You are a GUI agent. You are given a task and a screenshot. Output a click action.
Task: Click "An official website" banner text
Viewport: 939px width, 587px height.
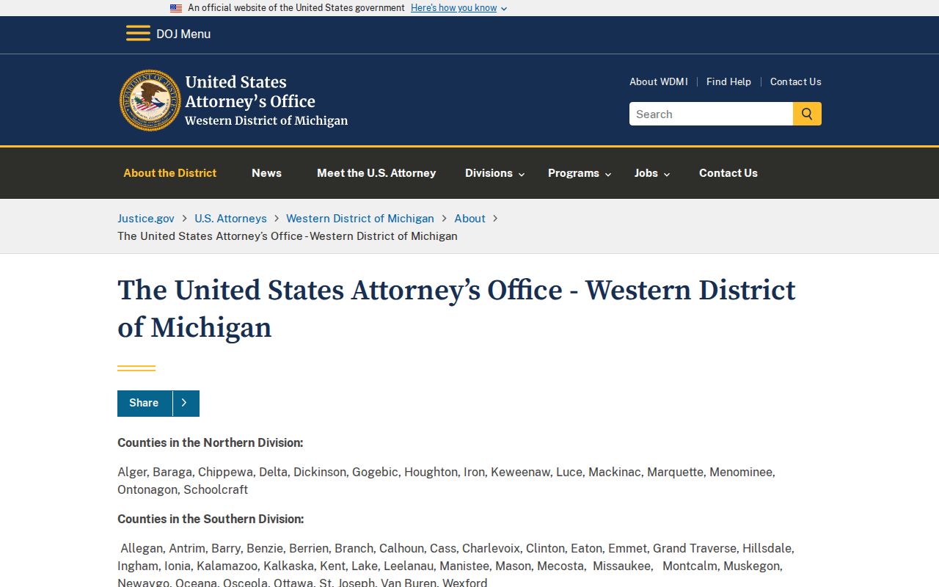point(296,8)
